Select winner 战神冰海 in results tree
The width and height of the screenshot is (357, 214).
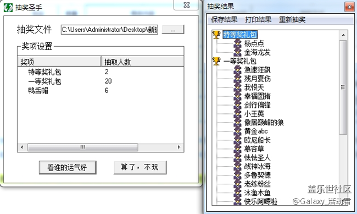coord(257,166)
